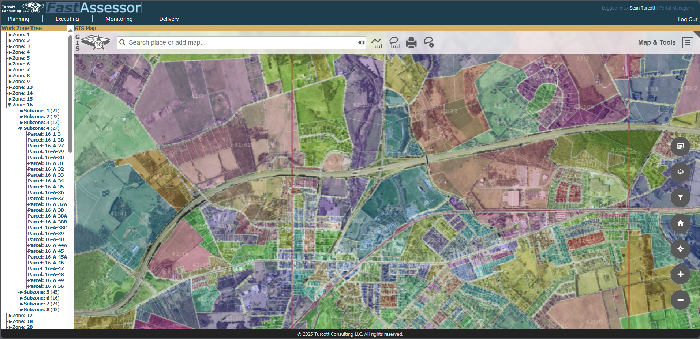This screenshot has width=700, height=339.
Task: Click the print map icon
Action: (x=411, y=43)
